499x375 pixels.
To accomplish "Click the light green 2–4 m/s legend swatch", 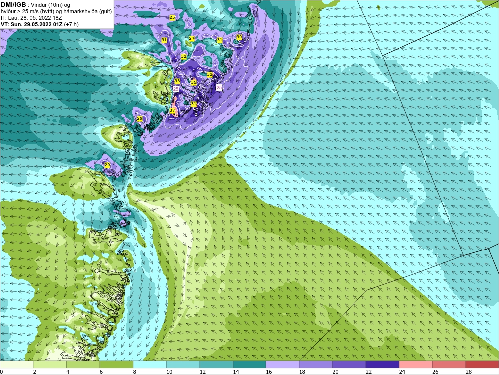I will (50, 364).
